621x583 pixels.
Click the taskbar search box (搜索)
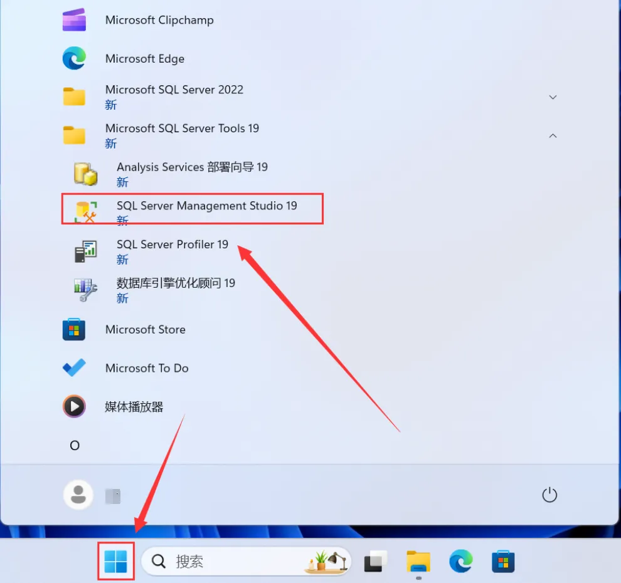pos(246,561)
